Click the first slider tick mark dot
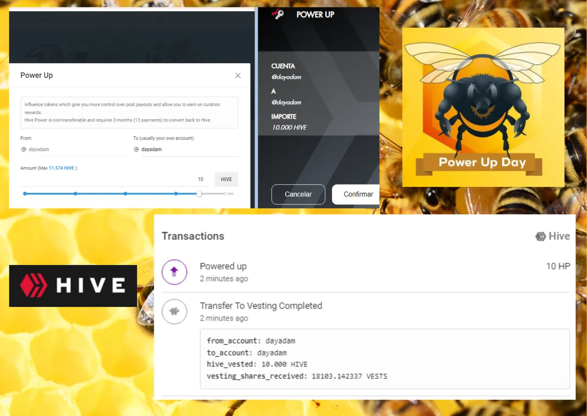This screenshot has width=587, height=416. [x=25, y=194]
